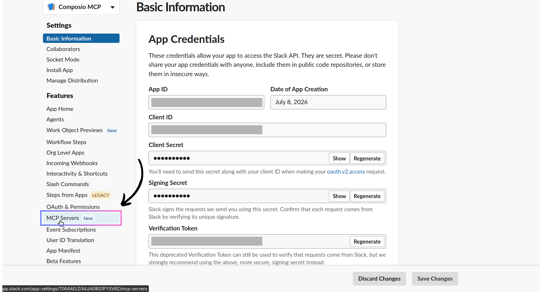Image resolution: width=542 pixels, height=292 pixels.
Task: Click Save Changes
Action: click(435, 279)
